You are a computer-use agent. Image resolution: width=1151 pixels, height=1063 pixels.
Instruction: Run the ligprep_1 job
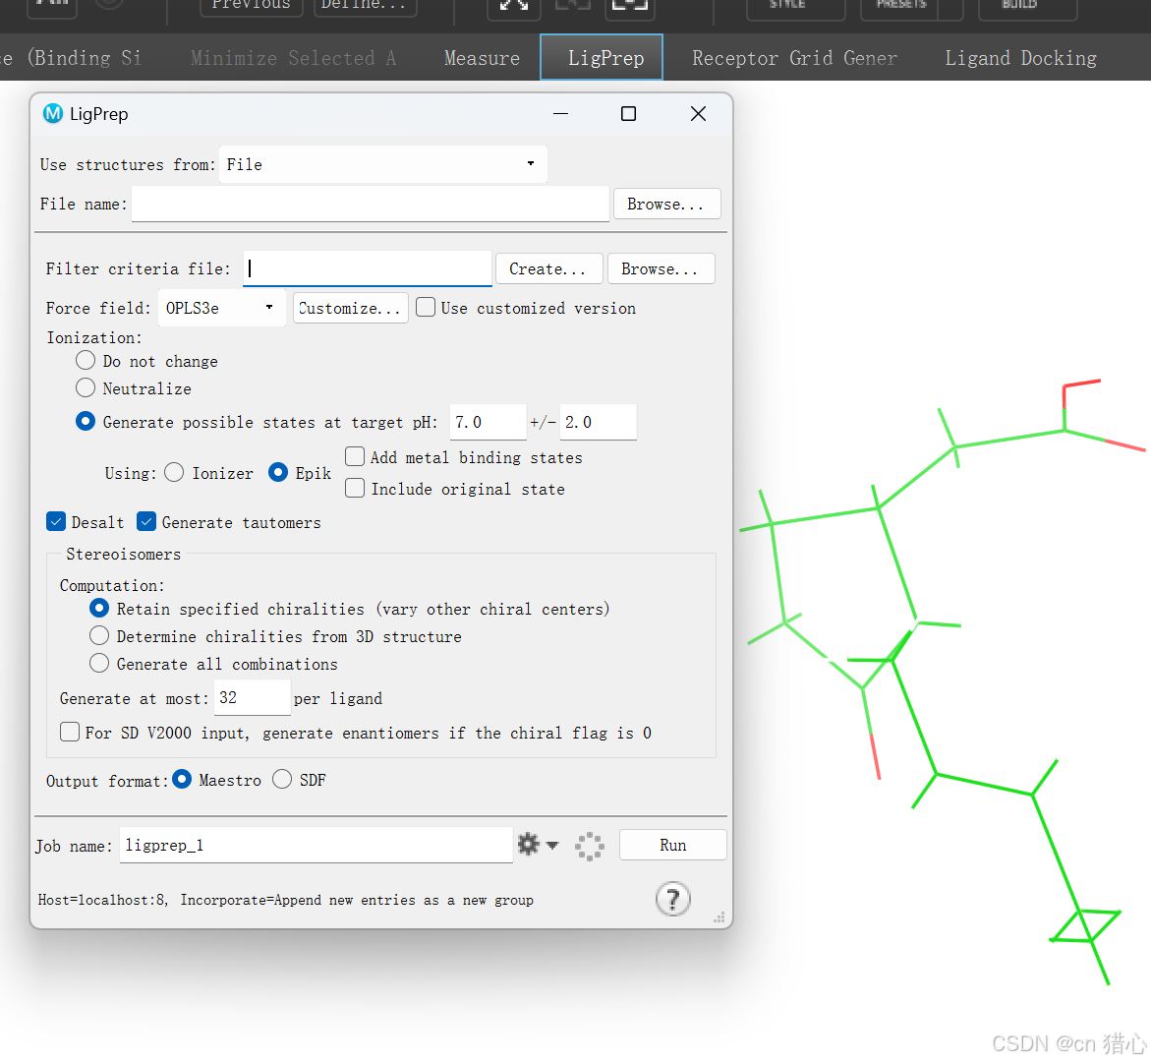coord(672,845)
